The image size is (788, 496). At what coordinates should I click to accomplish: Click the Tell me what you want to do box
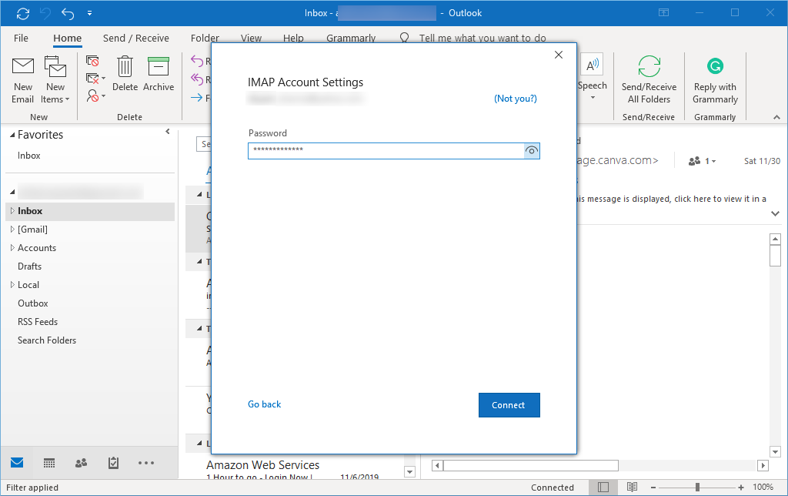pyautogui.click(x=482, y=39)
